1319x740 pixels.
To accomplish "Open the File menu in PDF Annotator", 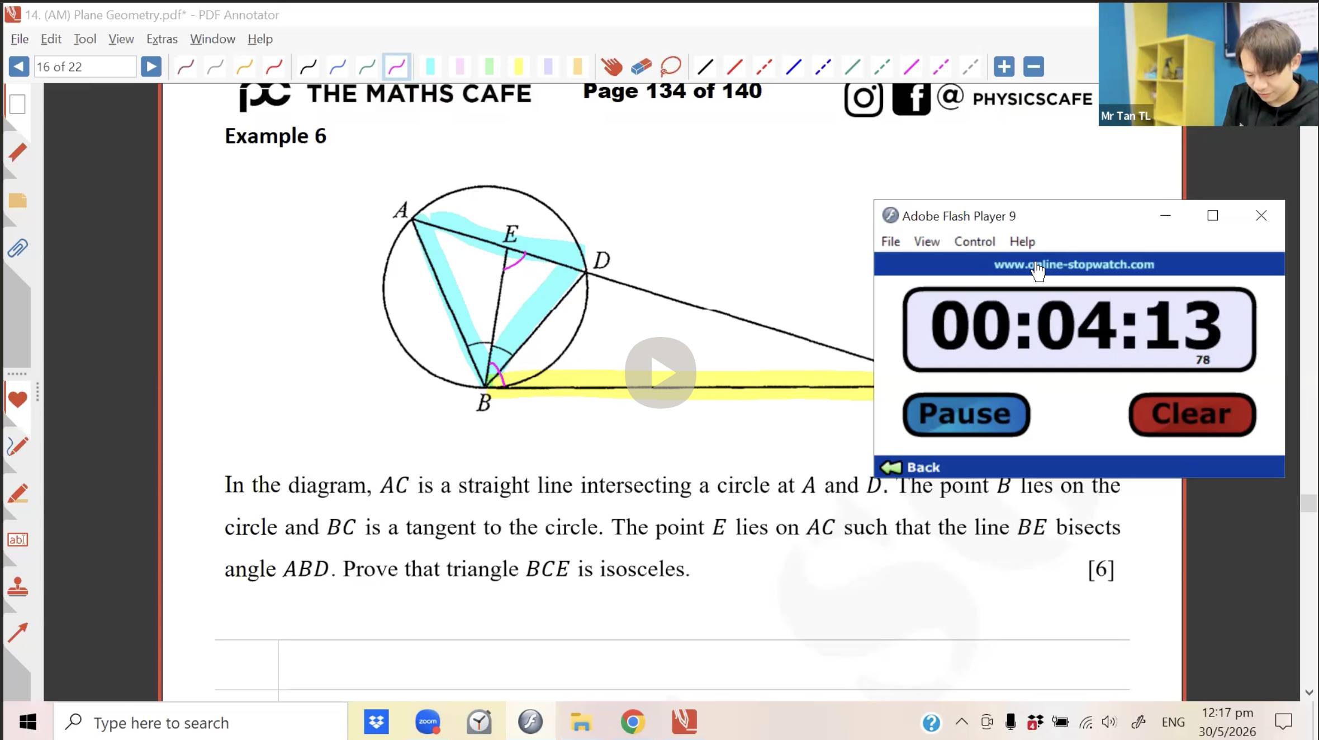I will [20, 39].
